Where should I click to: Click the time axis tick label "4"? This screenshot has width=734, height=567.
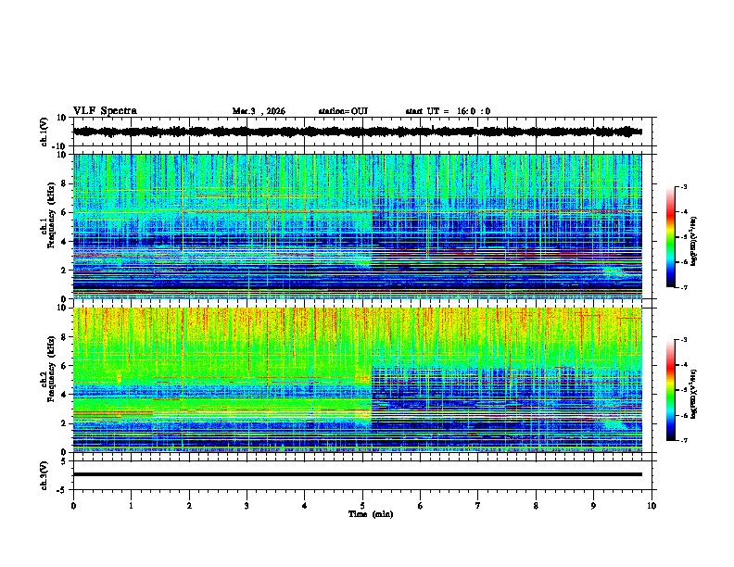(x=305, y=506)
